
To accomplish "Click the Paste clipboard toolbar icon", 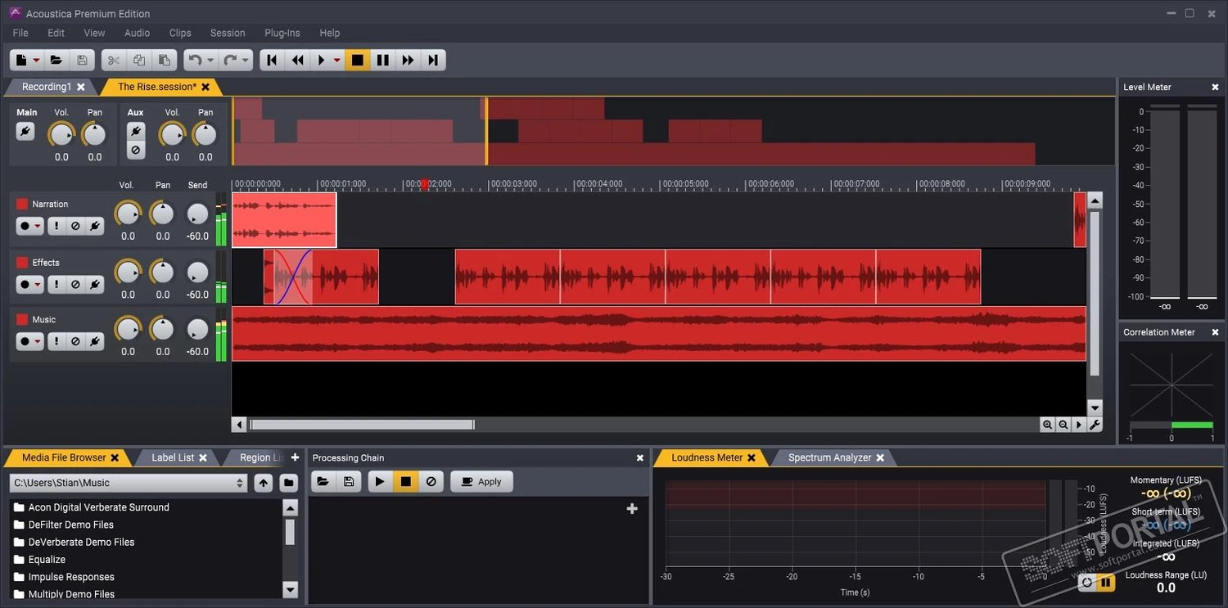I will pos(165,60).
